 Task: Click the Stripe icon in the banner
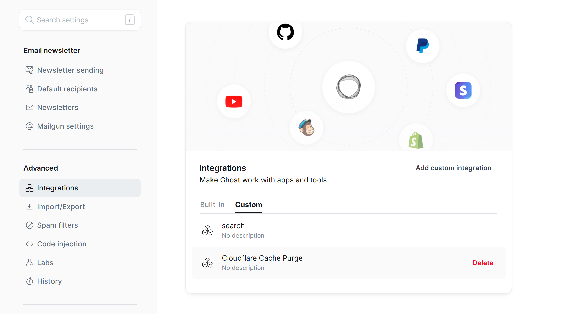[463, 90]
